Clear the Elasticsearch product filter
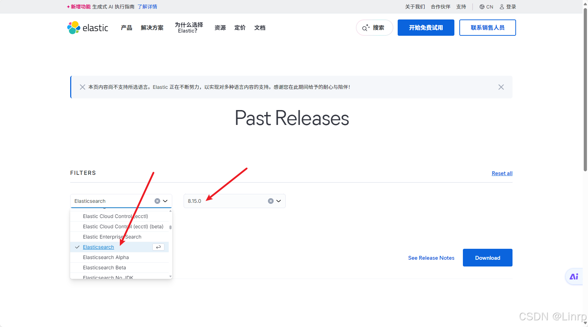Viewport: 588px width, 327px height. coord(157,201)
